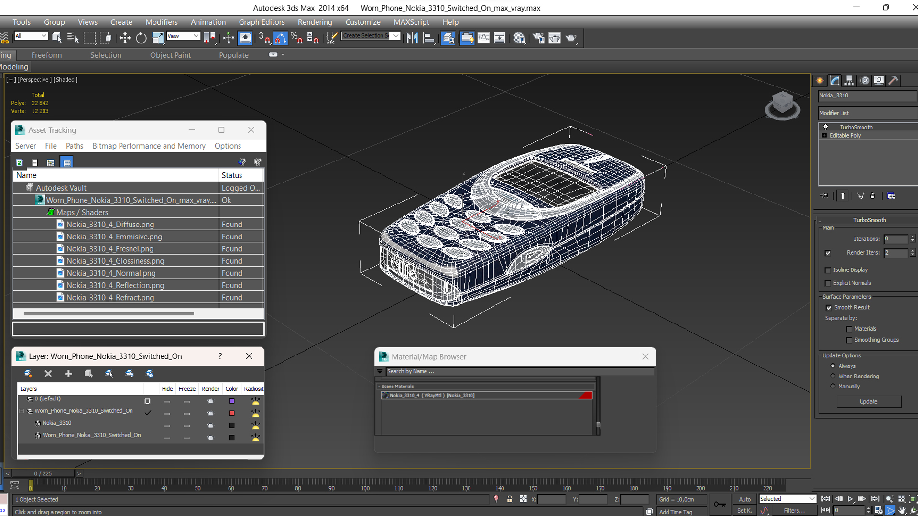Enable Separate by Smoothing Groups checkbox
The image size is (918, 516).
click(x=849, y=340)
